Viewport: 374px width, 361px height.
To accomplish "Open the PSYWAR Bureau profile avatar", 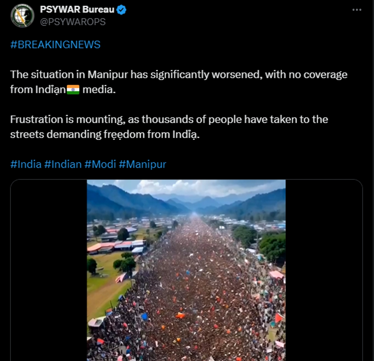I will coord(22,16).
